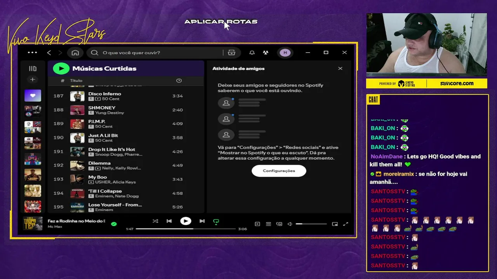Select the song 'Lose Yourself - From...'
The image size is (497, 279).
pos(115,205)
